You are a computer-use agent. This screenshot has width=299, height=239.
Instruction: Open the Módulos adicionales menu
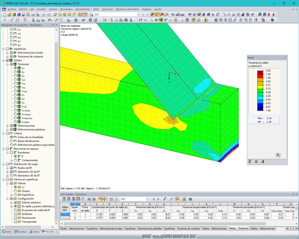coord(127,9)
